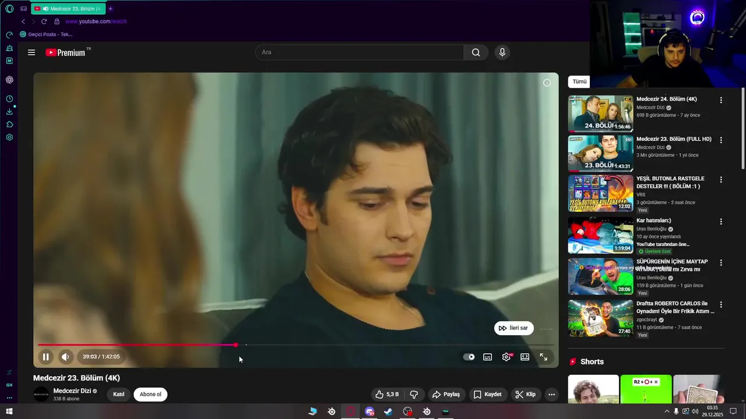Open the three-dot more actions menu below video
Viewport: 746px width, 419px height.
(551, 395)
